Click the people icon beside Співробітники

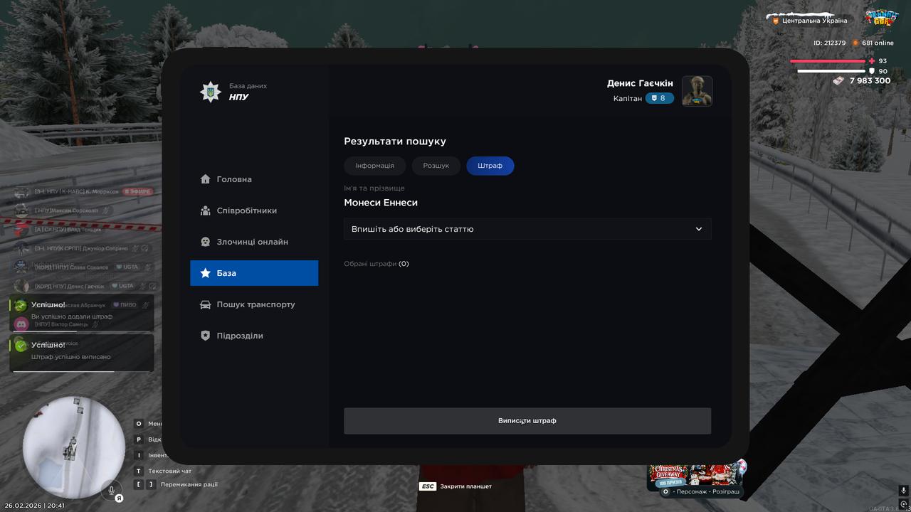click(x=205, y=210)
